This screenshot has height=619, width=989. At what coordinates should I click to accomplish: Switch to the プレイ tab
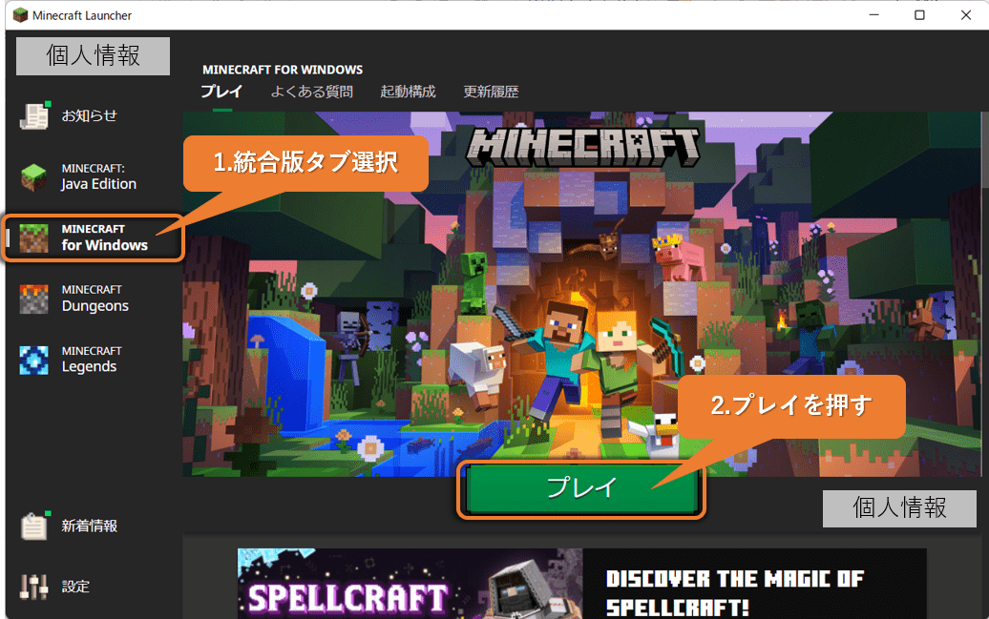point(221,92)
